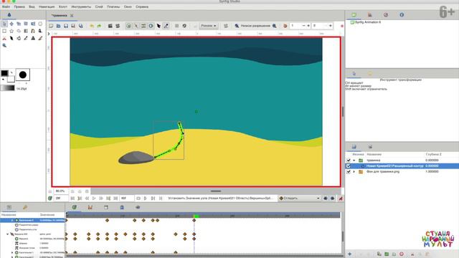Toggle the grid display button in the toolbar

click(x=177, y=26)
